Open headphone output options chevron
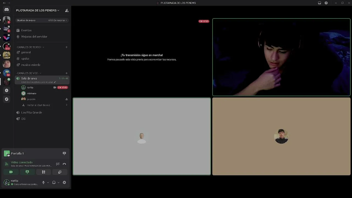The width and height of the screenshot is (352, 198). point(58,182)
